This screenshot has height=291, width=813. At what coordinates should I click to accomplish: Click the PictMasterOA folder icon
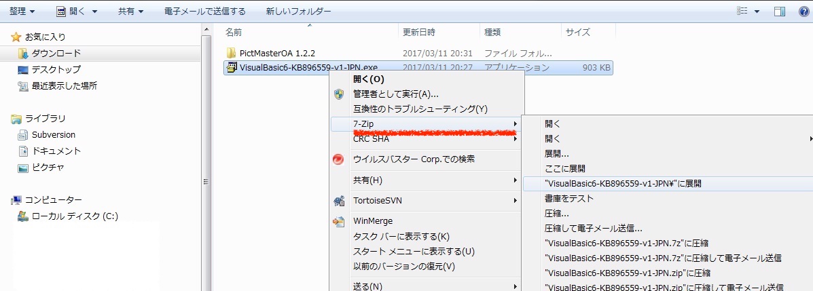coord(231,53)
